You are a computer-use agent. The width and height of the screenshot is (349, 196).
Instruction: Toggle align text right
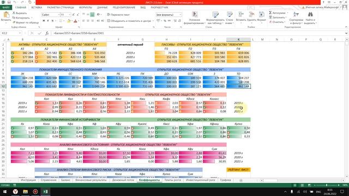coord(92,21)
